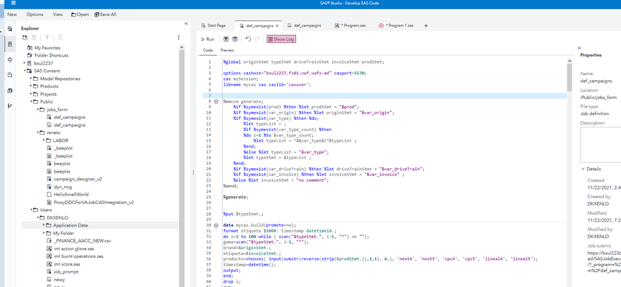Viewport: 621px width, 287px height.
Task: Toggle the Show Log button
Action: tap(281, 39)
